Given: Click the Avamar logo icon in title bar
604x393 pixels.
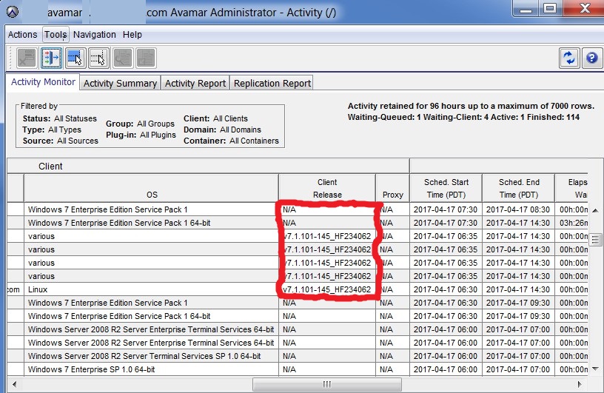Looking at the screenshot, I should (x=13, y=13).
